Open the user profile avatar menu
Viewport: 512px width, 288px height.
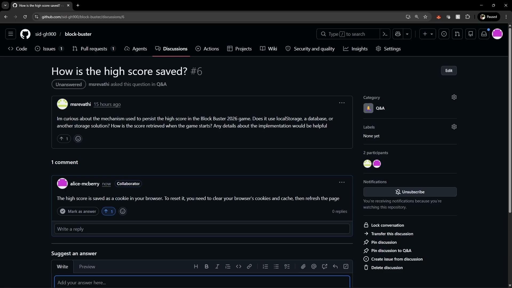click(x=497, y=34)
